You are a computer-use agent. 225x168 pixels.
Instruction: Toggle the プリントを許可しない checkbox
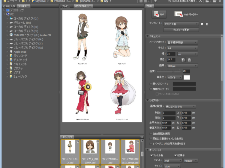pos(157,94)
